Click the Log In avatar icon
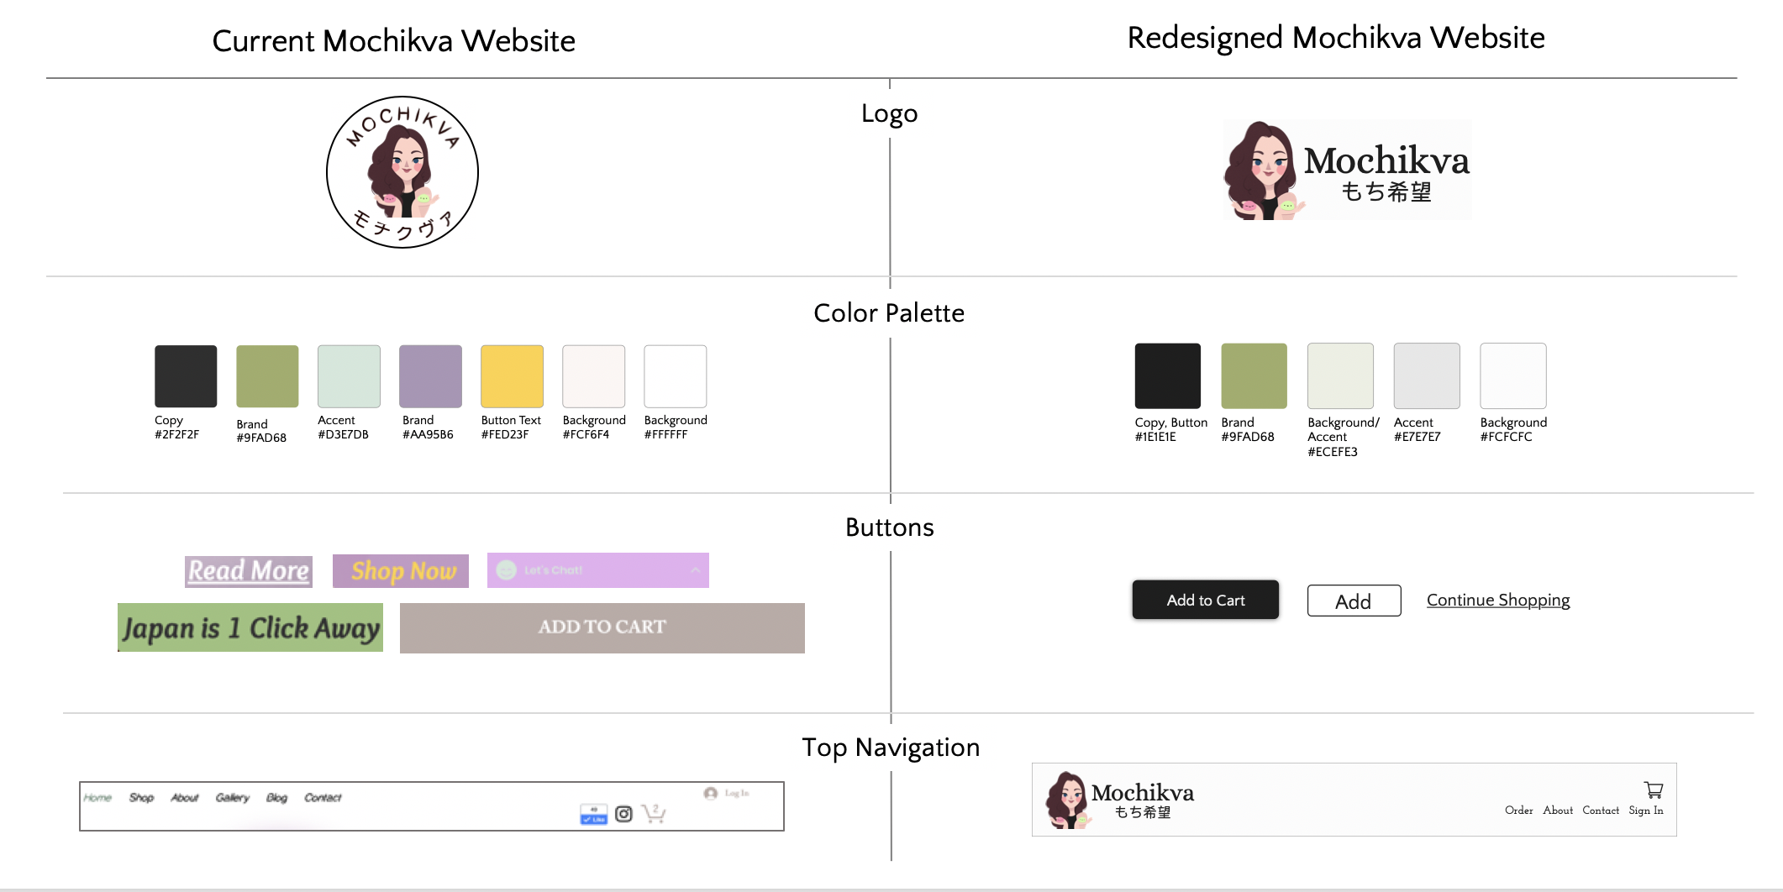Viewport: 1783px width, 892px height. tap(711, 794)
